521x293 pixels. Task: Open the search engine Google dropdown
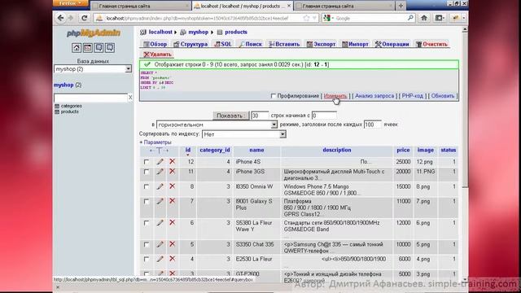(328, 18)
